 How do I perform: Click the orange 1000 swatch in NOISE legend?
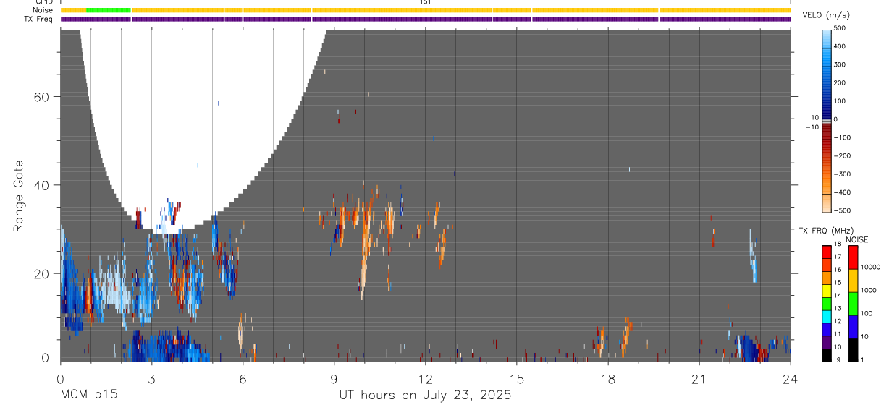click(853, 281)
